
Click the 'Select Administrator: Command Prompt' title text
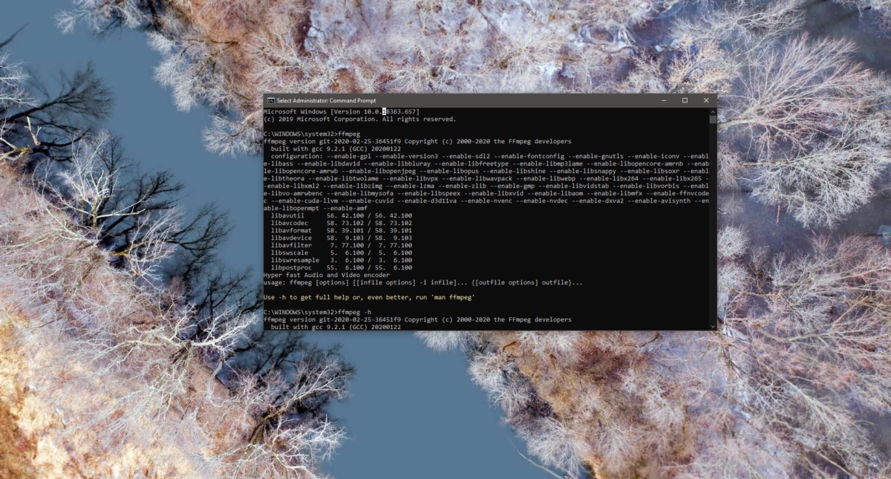click(327, 100)
